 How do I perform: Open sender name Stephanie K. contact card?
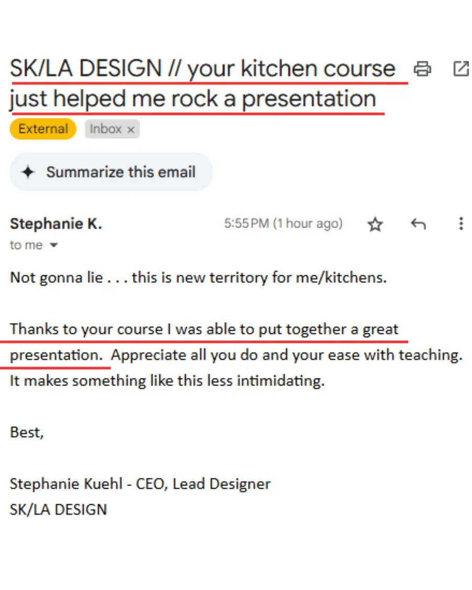(56, 223)
